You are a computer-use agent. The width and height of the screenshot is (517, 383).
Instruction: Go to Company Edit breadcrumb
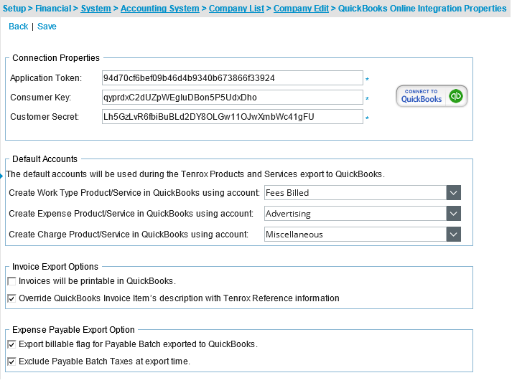click(301, 8)
